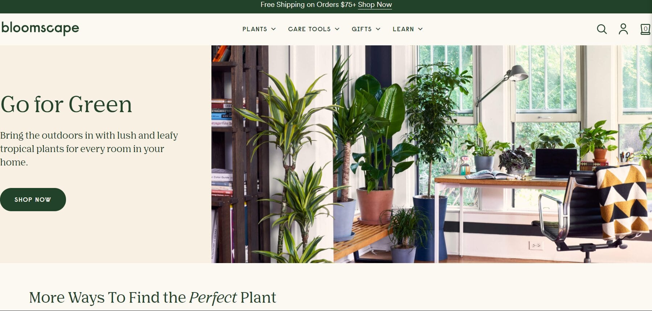
Task: Open the shopping cart icon
Action: (x=645, y=29)
